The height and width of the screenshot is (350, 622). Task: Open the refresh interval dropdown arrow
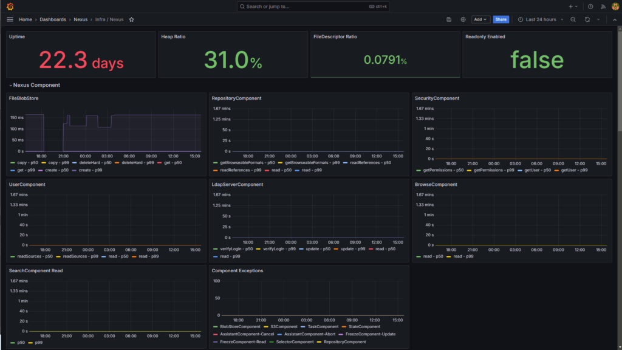[x=598, y=19]
